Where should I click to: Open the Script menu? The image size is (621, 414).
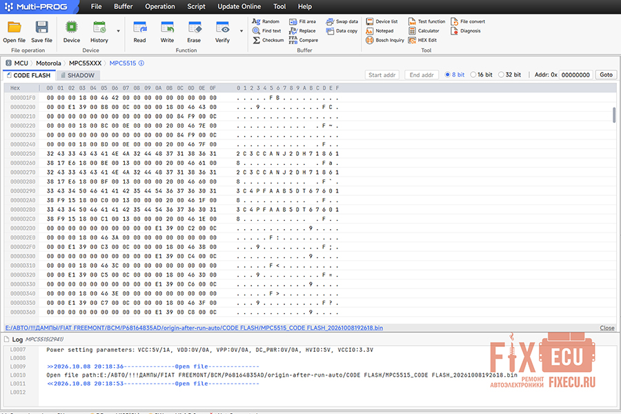(196, 6)
